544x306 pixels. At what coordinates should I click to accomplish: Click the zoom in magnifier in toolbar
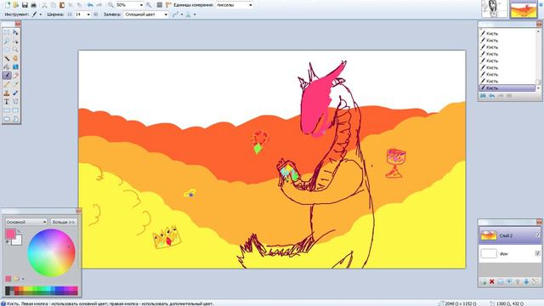(x=149, y=5)
